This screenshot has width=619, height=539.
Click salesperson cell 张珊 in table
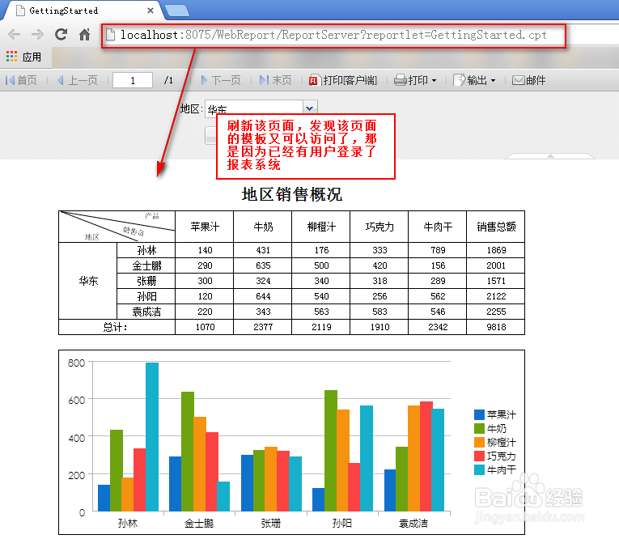point(146,281)
